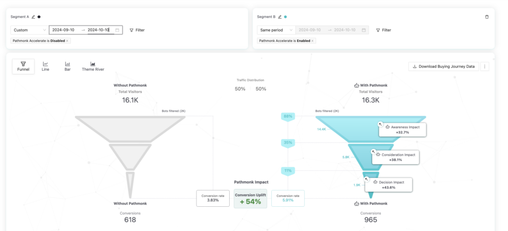Click the Segment A Filter button
The height and width of the screenshot is (231, 508).
point(137,30)
